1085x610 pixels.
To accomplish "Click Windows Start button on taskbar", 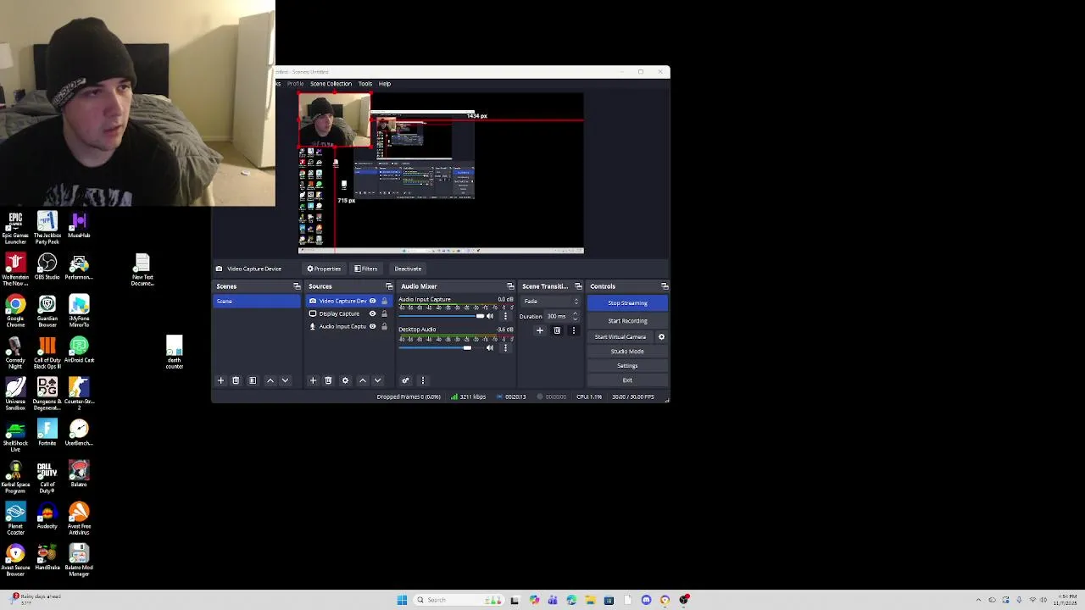I will point(402,600).
